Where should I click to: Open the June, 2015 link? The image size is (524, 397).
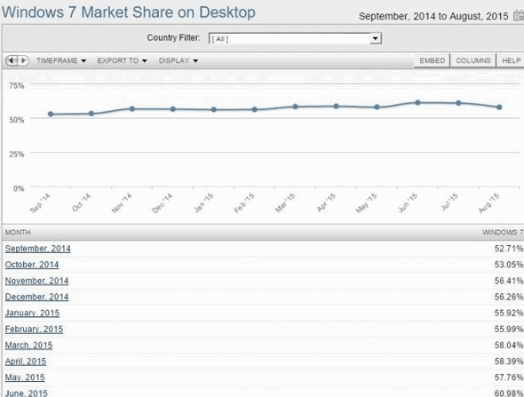coord(26,393)
